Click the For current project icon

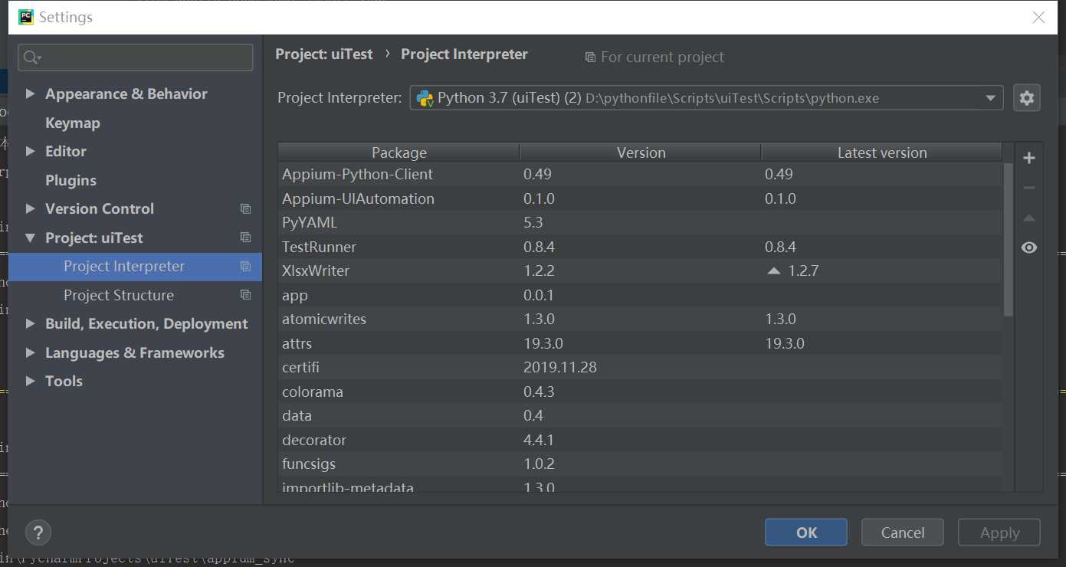(590, 57)
